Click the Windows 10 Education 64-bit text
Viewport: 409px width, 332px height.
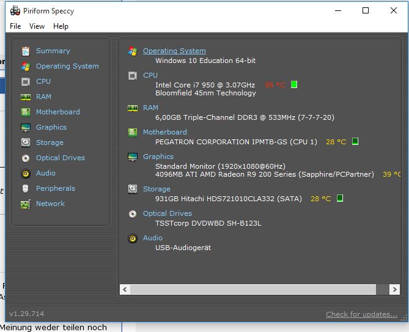point(205,61)
